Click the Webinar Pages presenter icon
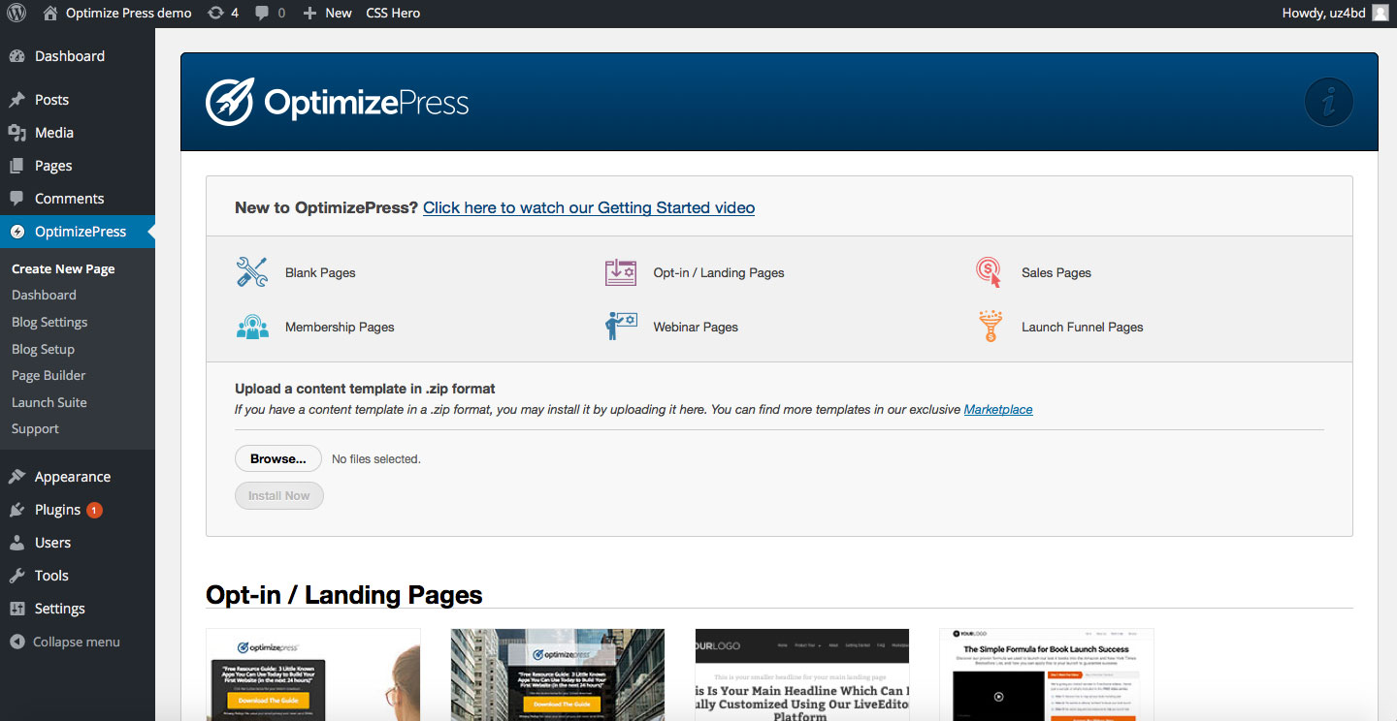Screen dimensions: 1397x721 click(x=621, y=327)
